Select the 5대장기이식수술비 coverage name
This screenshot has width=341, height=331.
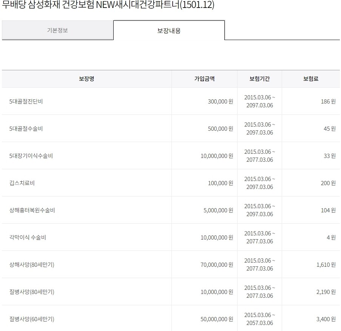tap(31, 156)
